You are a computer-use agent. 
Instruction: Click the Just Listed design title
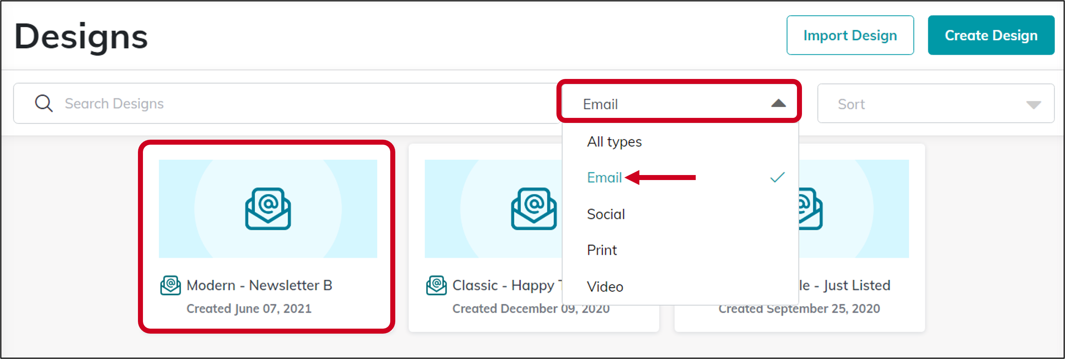[844, 285]
